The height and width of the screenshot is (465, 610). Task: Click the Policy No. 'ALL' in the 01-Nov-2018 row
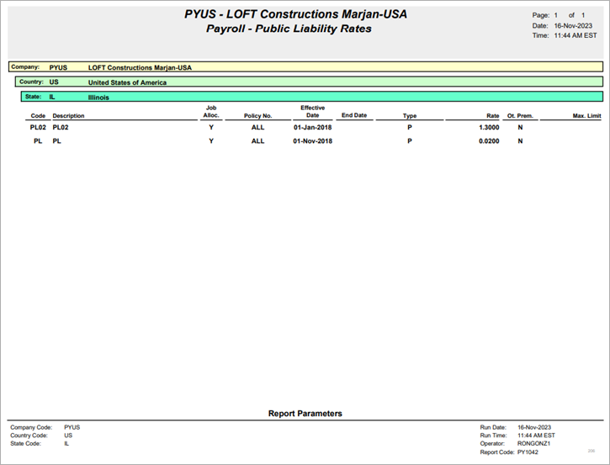pos(257,141)
